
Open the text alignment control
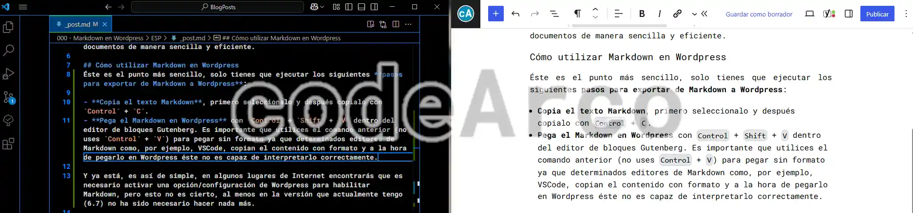618,14
